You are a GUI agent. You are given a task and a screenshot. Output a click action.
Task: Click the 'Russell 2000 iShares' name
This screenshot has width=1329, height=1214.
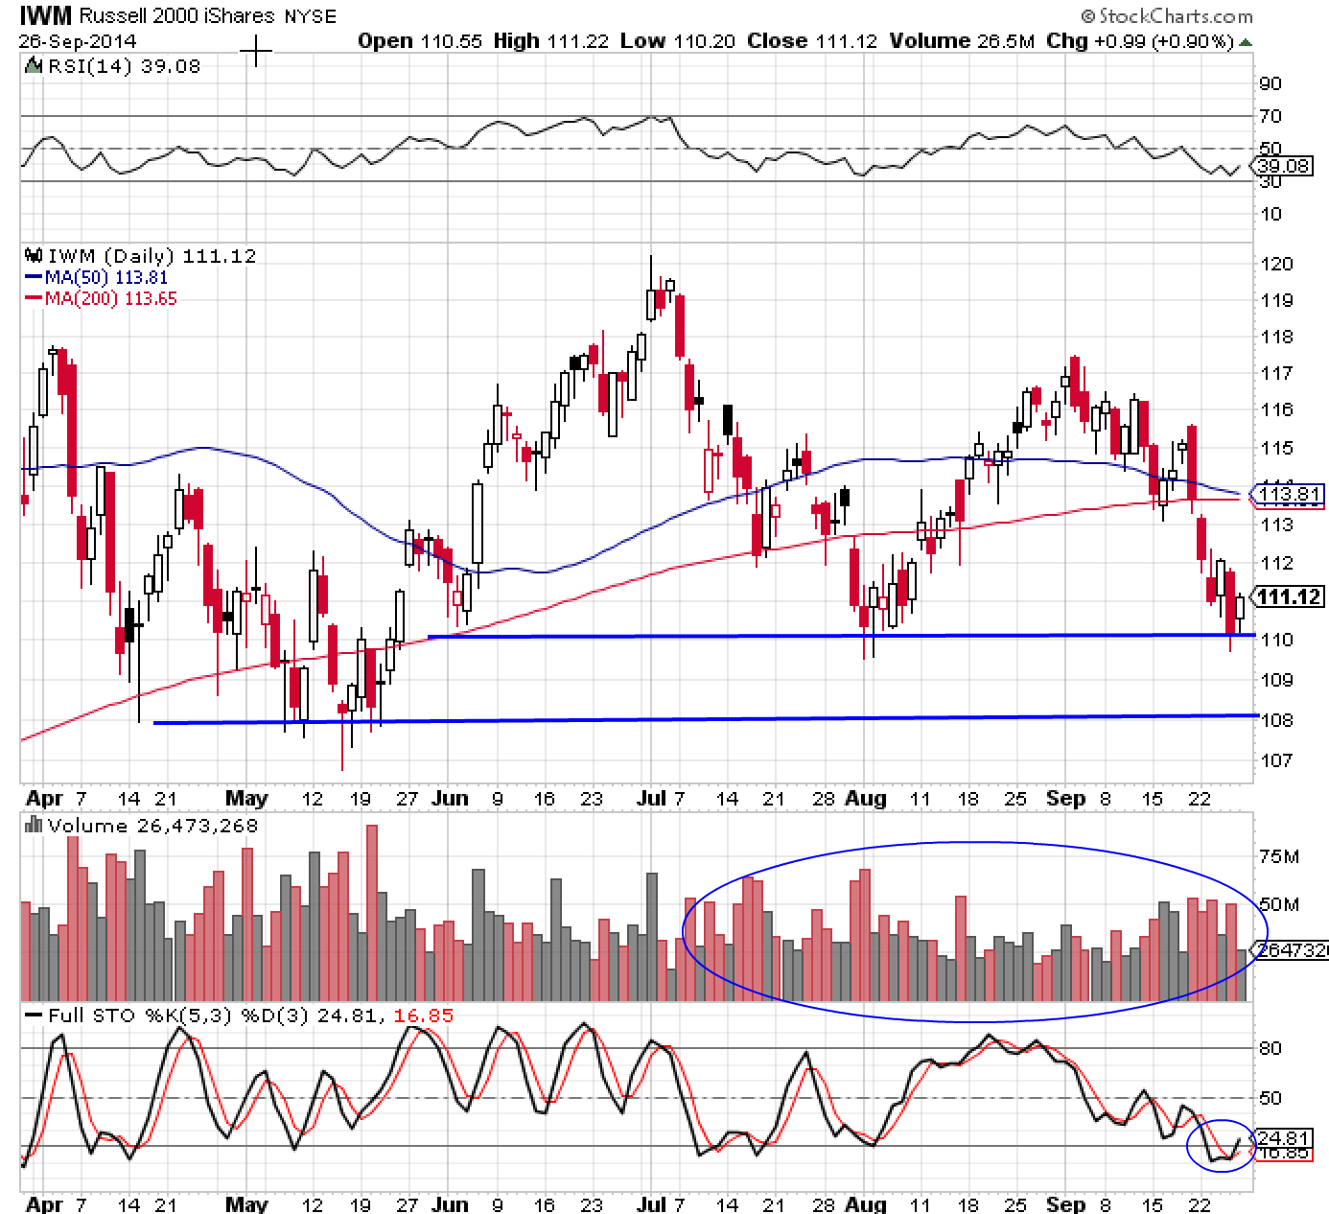point(177,16)
